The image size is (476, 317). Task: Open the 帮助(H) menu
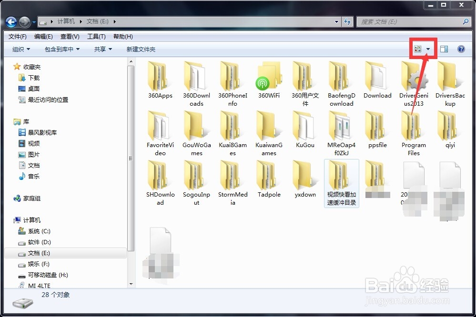click(123, 37)
